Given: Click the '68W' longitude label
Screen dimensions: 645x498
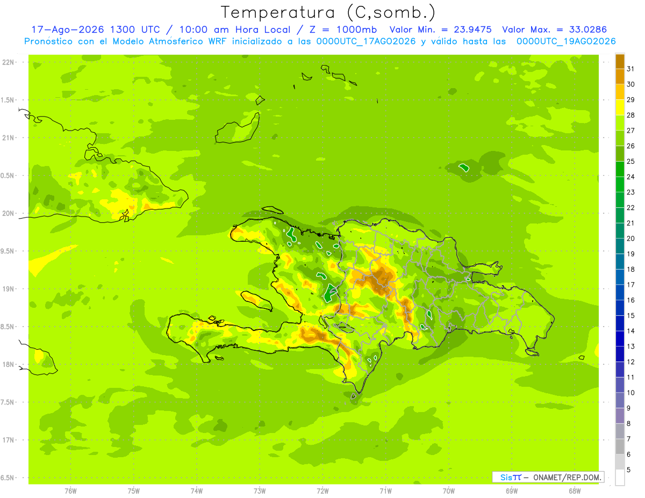Looking at the screenshot, I should point(575,491).
